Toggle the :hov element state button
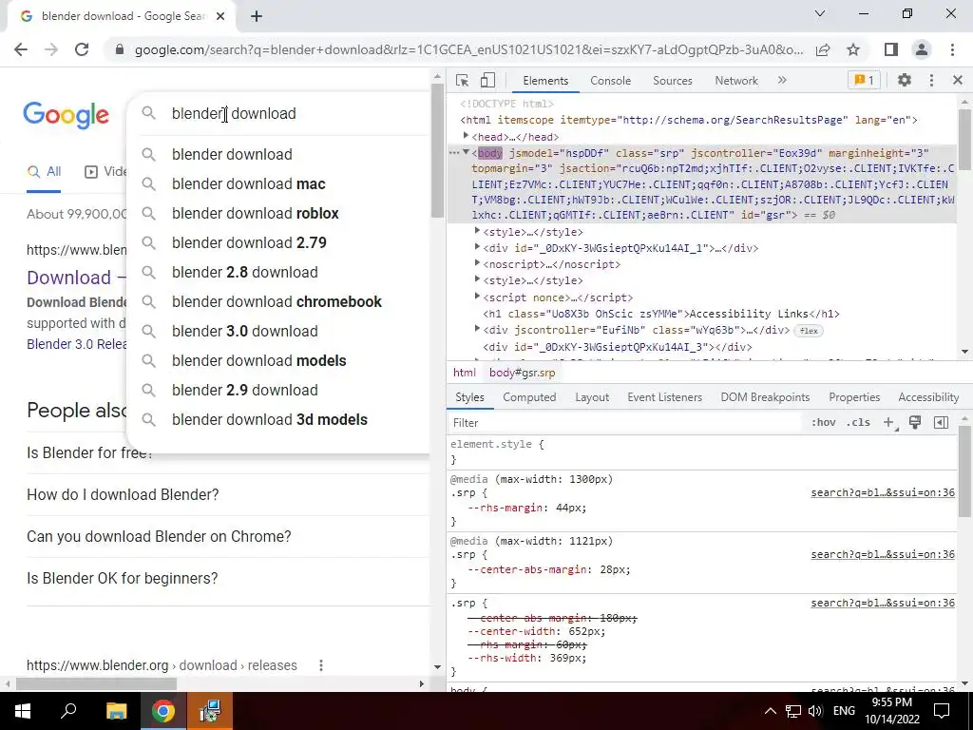 pos(823,423)
